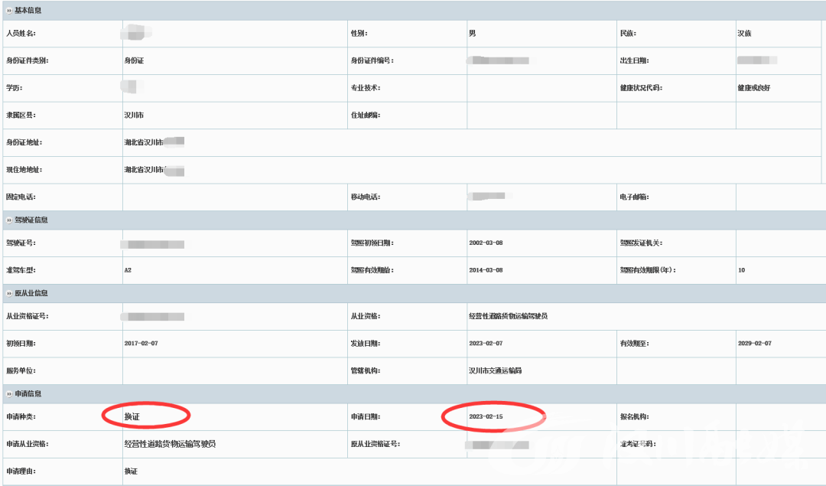Image resolution: width=826 pixels, height=486 pixels.
Task: Click the empty 住址邮编 field
Action: click(541, 116)
